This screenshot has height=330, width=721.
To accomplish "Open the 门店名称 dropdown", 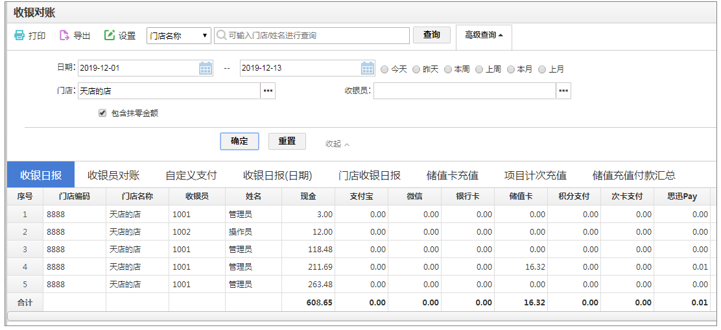I will click(179, 36).
